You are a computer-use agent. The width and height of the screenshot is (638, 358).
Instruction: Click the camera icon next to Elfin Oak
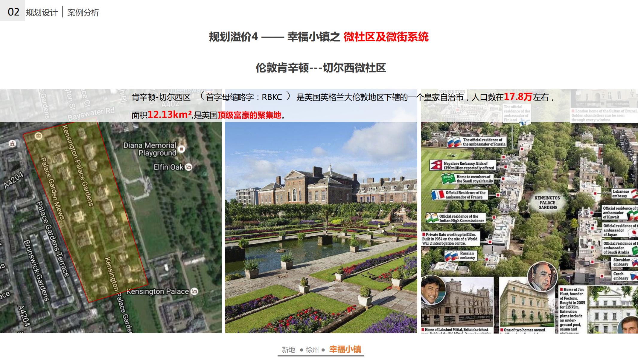[x=188, y=167]
